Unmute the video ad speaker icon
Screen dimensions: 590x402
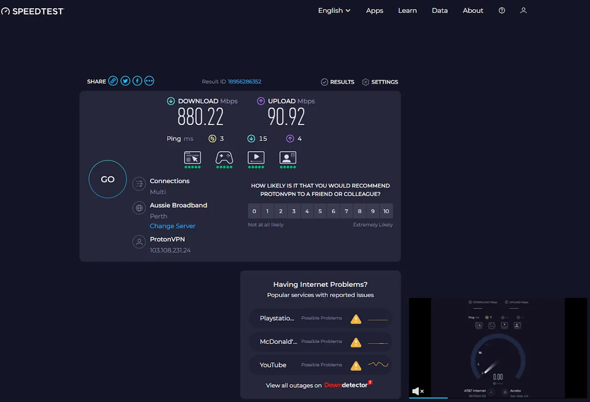click(418, 391)
